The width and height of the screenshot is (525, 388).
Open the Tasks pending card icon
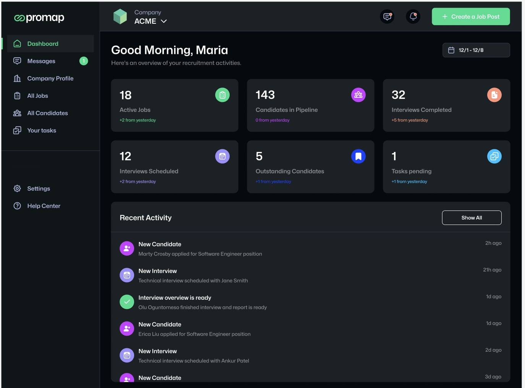494,156
